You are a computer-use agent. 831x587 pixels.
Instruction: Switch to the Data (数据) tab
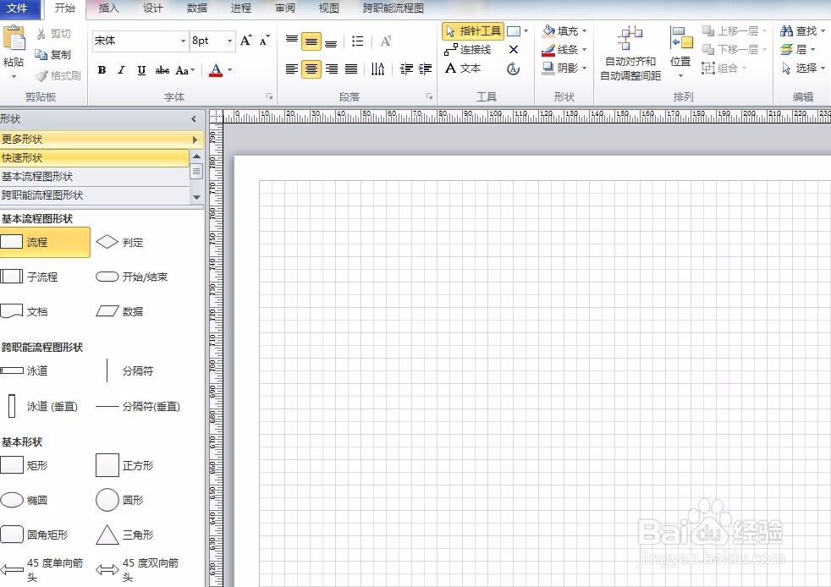tap(197, 8)
